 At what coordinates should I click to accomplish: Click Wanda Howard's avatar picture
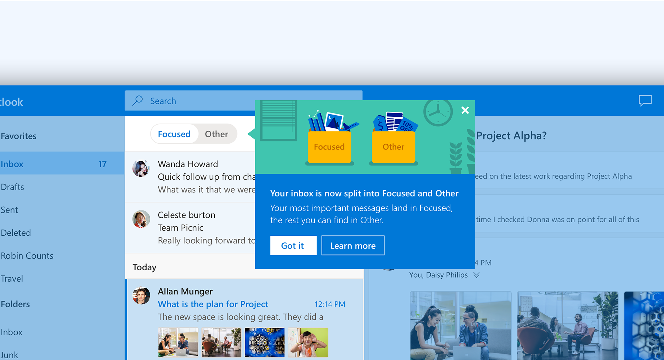pos(141,169)
